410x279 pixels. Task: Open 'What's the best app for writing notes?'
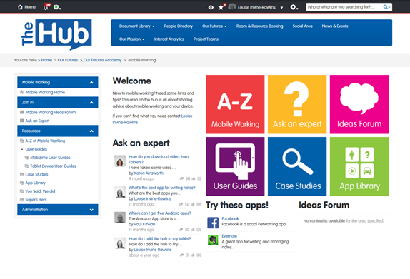pos(162,188)
